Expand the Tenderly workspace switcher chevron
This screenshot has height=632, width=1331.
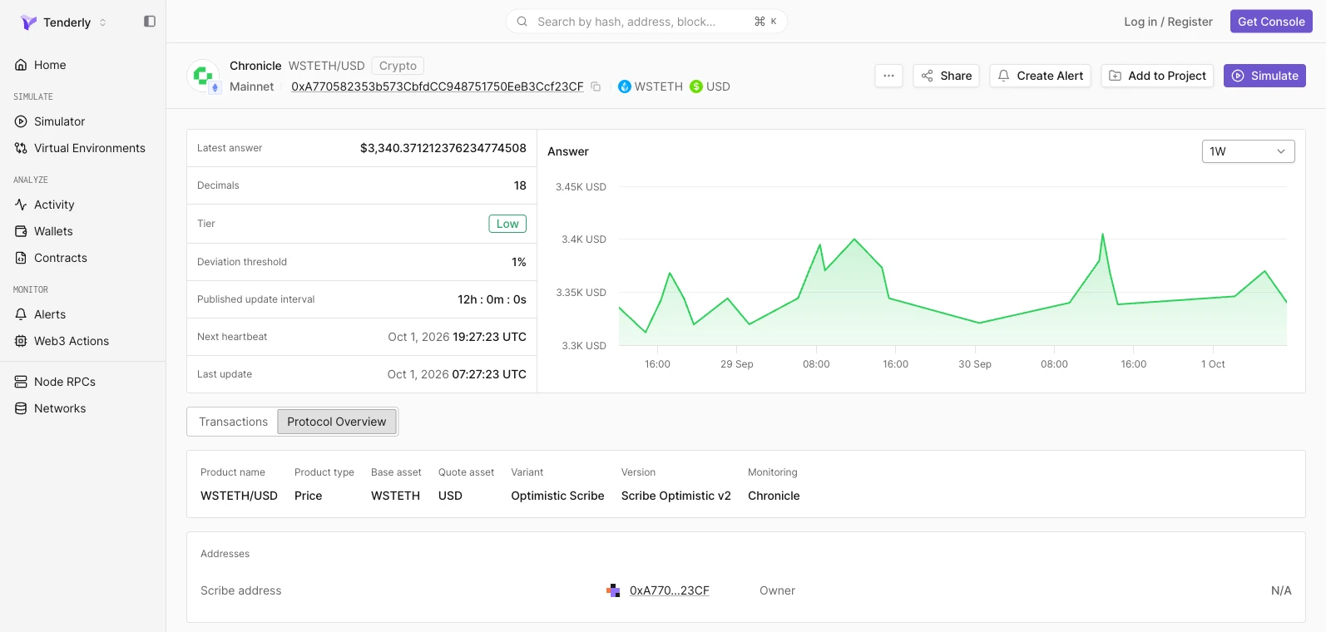[x=103, y=22]
